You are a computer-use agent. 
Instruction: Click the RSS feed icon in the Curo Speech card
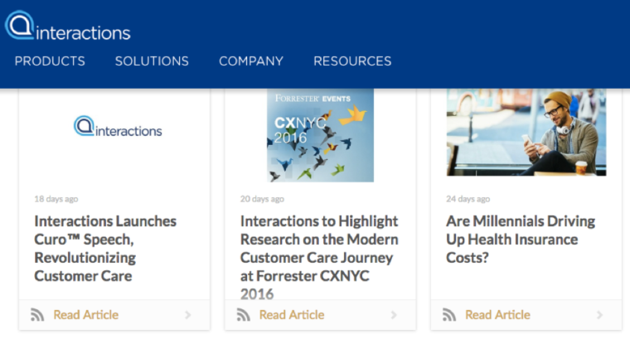(37, 315)
